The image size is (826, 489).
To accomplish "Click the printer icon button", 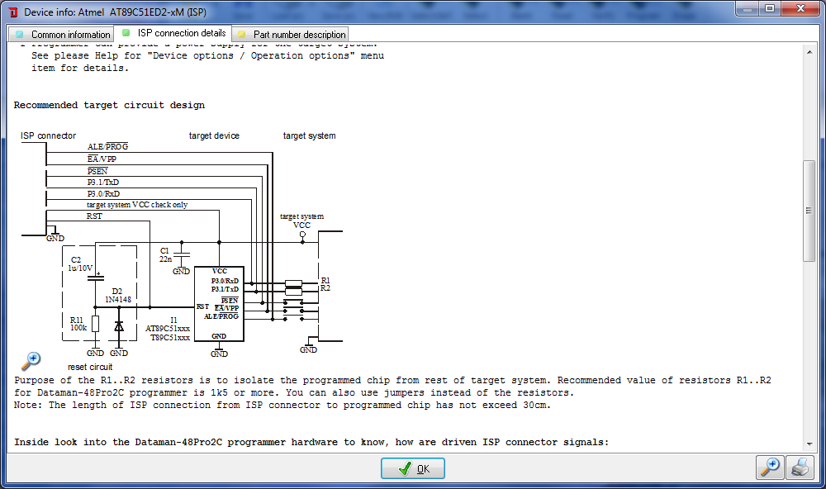I will pos(798,467).
